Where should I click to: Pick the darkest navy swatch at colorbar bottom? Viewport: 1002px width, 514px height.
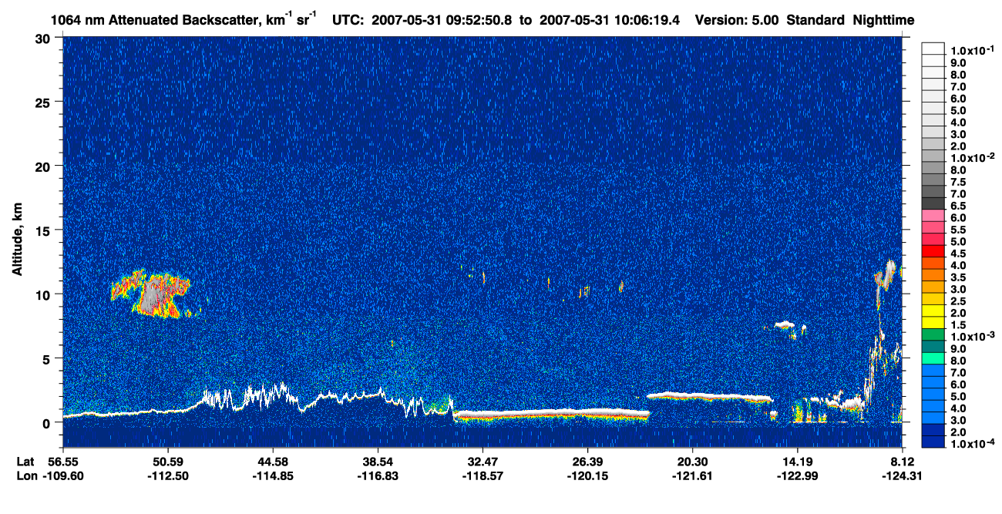933,442
